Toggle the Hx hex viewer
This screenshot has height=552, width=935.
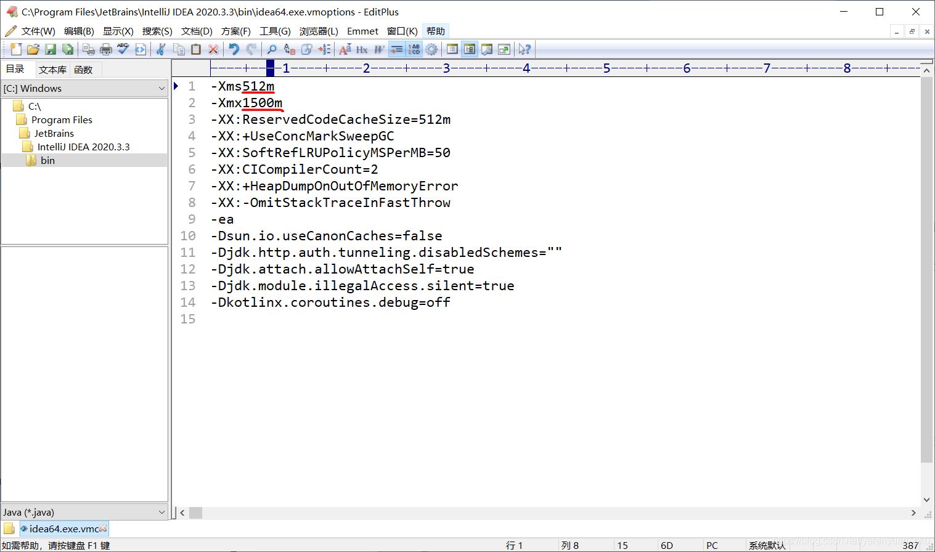(x=362, y=49)
